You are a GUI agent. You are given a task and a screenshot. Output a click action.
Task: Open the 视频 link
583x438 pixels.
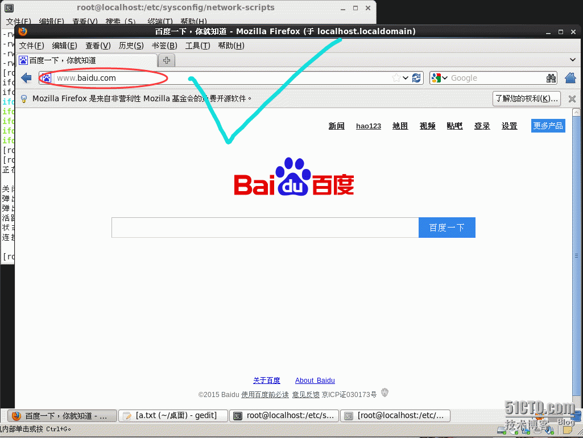point(428,126)
